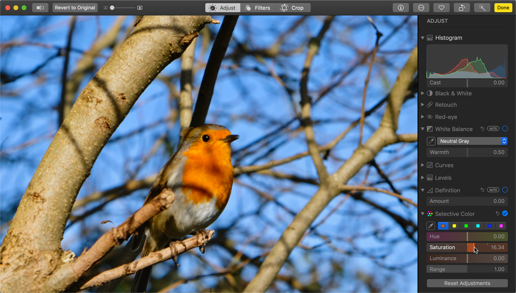This screenshot has height=293, width=516.
Task: Rotate the photo with rotate icon
Action: 462,8
